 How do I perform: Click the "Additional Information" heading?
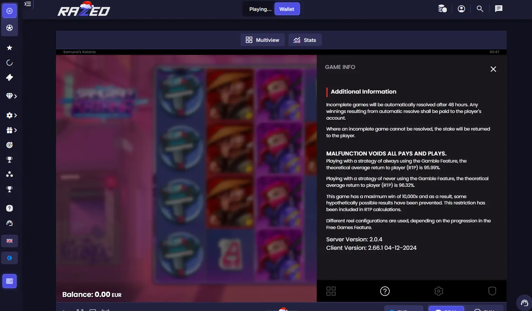point(363,91)
